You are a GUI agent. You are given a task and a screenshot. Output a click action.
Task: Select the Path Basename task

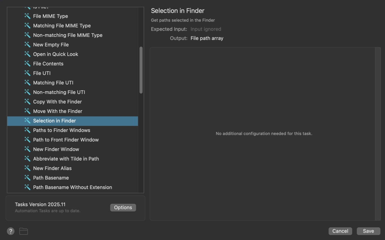pyautogui.click(x=73, y=178)
